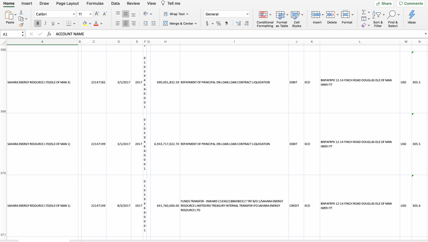The height and width of the screenshot is (242, 428).
Task: Open the Page Layout tab
Action: point(67,3)
